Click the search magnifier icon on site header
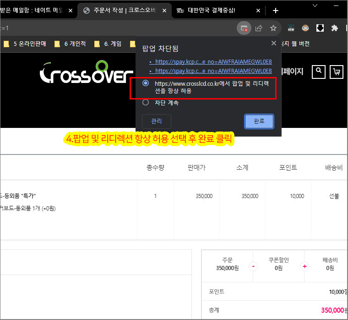 pyautogui.click(x=319, y=71)
